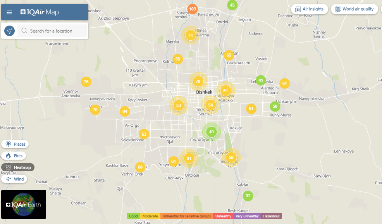The height and width of the screenshot is (224, 382).
Task: Click the locate me arrow icon
Action: click(10, 31)
